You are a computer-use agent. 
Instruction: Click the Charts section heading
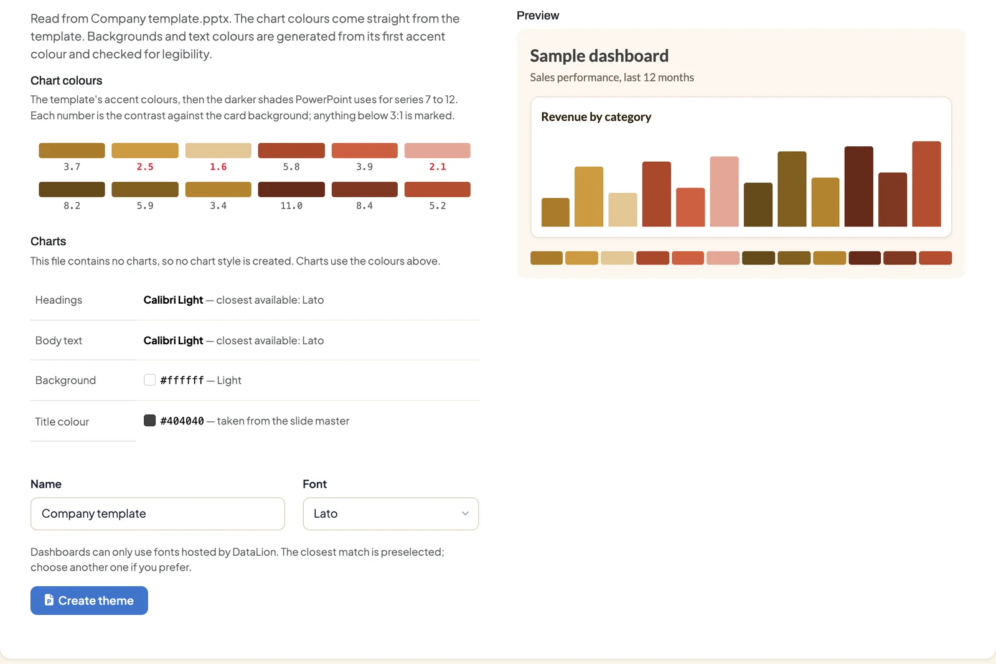pyautogui.click(x=48, y=241)
